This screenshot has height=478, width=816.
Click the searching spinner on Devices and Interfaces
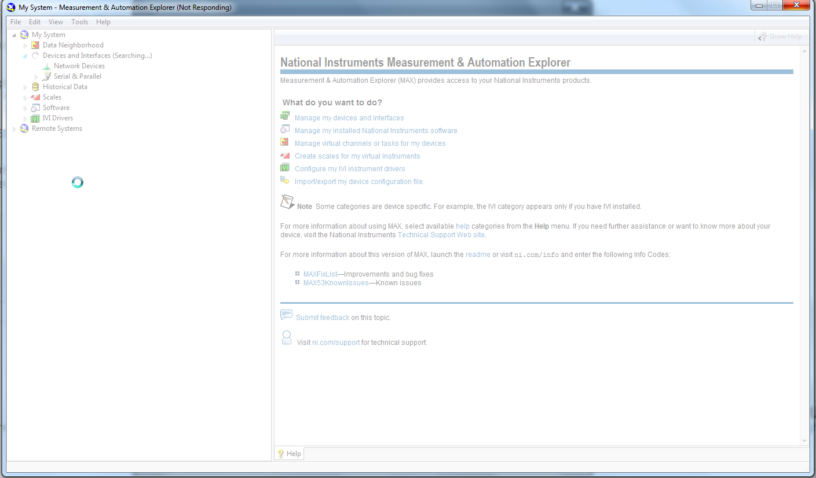pos(35,56)
